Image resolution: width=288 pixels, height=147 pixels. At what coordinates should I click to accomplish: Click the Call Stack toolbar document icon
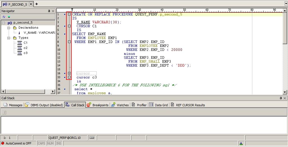point(4,112)
